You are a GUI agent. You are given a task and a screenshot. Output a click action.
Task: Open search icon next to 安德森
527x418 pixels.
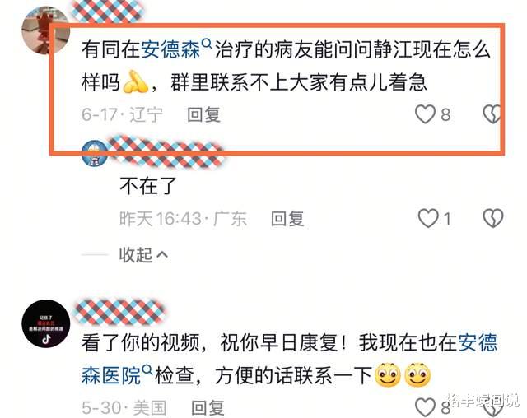coord(207,44)
